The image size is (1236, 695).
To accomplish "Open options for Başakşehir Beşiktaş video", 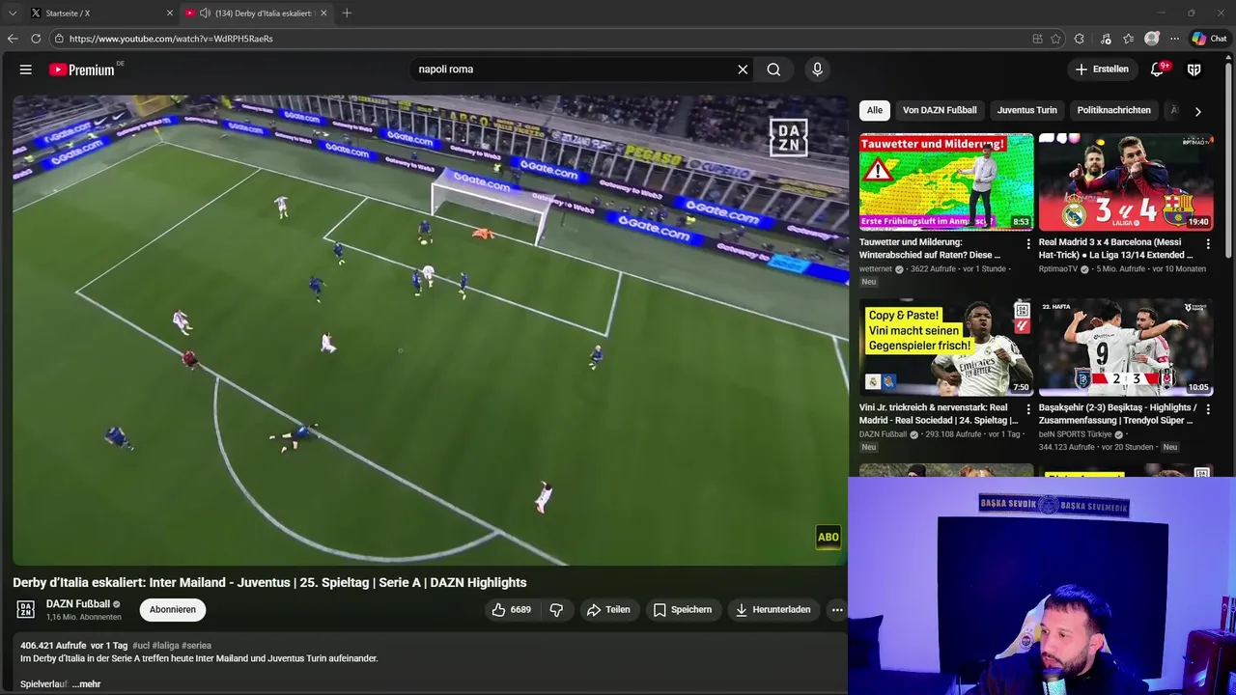I will point(1207,409).
